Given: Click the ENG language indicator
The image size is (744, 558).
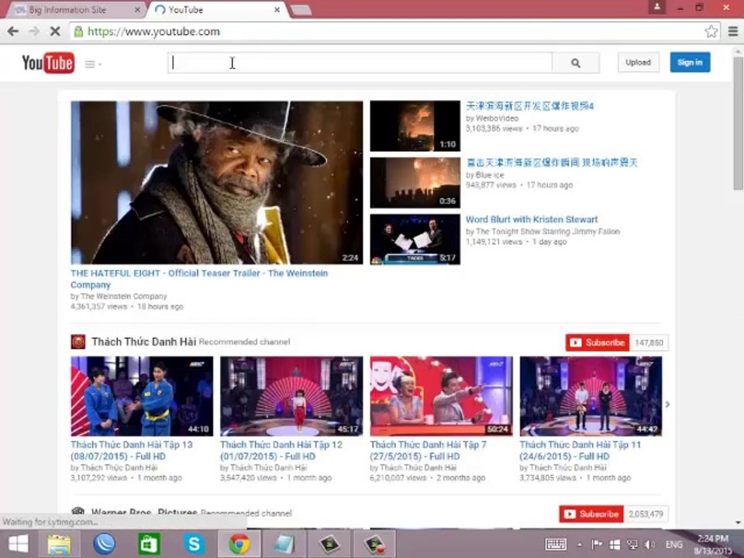Looking at the screenshot, I should tap(673, 545).
